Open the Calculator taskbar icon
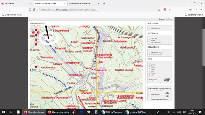This screenshot has width=205, height=115. click(x=96, y=112)
